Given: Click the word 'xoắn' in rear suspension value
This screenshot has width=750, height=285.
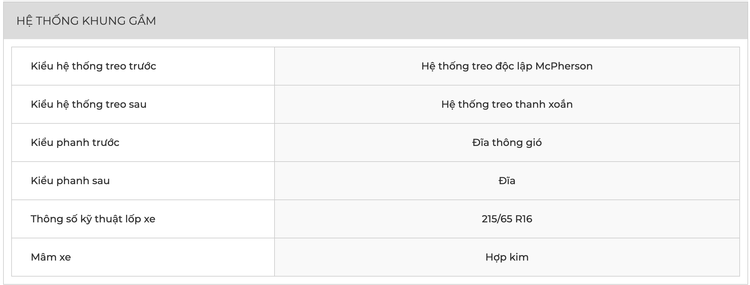Looking at the screenshot, I should (560, 105).
